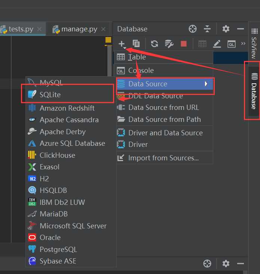
Task: Open the query console QL toolbar icon
Action: pos(232,44)
